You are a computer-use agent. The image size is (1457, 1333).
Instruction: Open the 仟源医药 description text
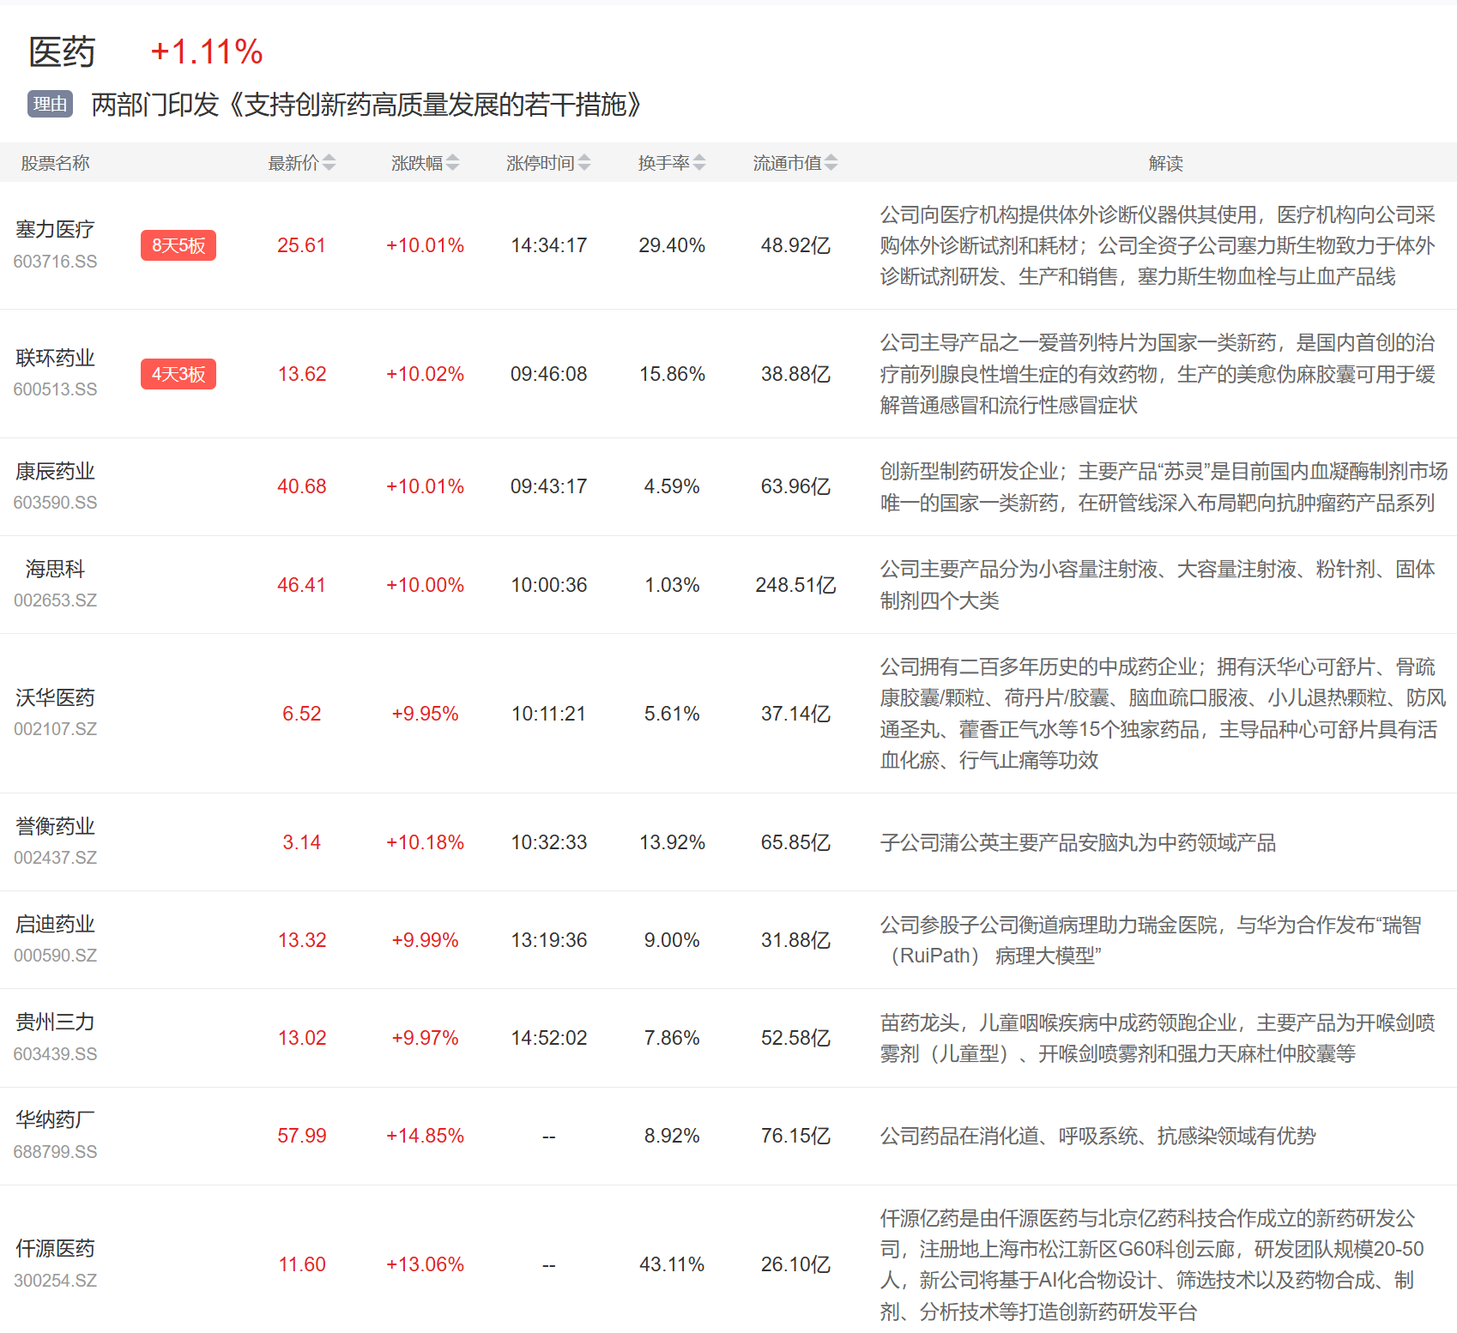(x=1150, y=1264)
